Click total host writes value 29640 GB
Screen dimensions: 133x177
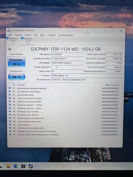coord(114,58)
